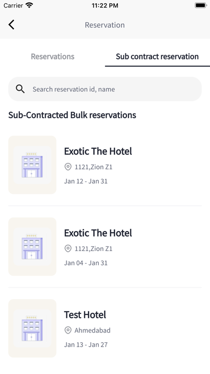The width and height of the screenshot is (210, 374).
Task: Focus the Search reservation id, name field
Action: click(x=105, y=89)
